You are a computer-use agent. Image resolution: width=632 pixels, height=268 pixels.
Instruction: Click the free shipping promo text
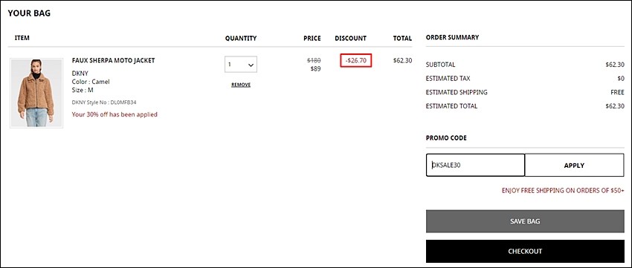click(563, 190)
